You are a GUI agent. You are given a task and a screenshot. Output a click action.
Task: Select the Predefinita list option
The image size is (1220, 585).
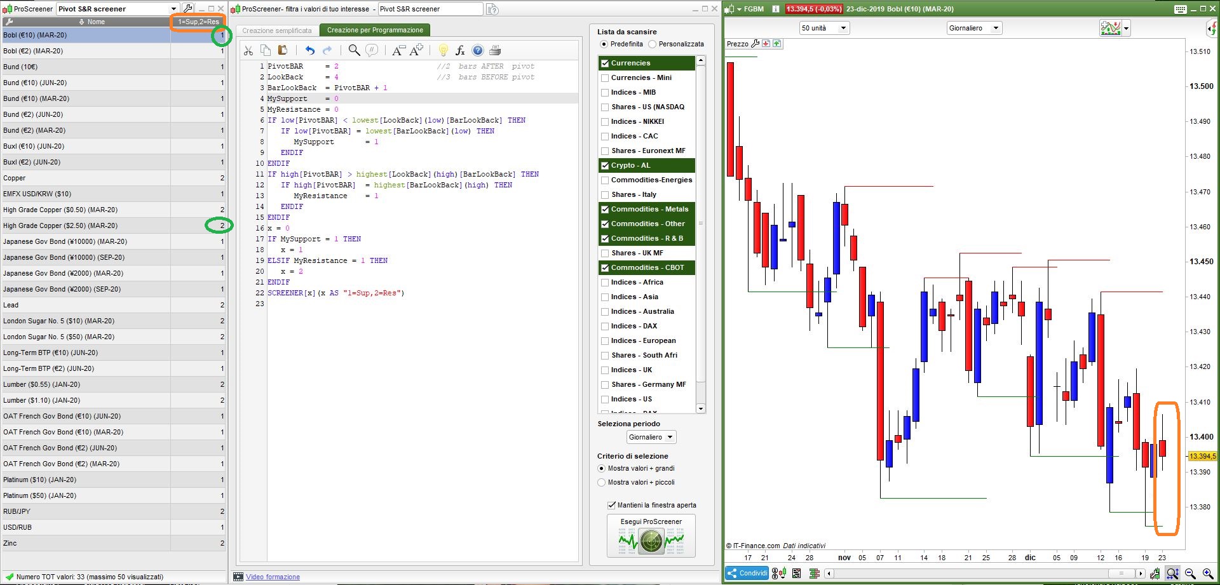point(604,44)
